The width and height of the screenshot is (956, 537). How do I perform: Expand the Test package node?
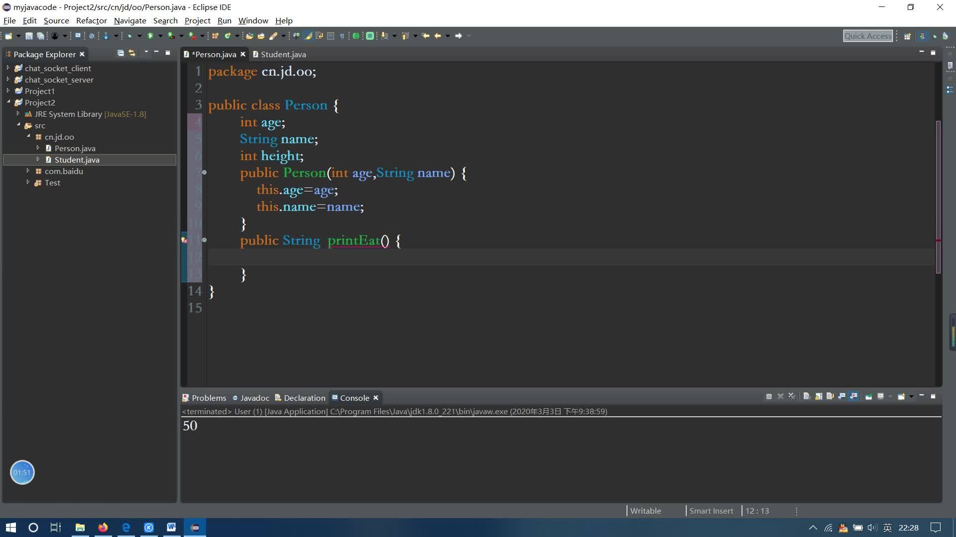click(x=28, y=182)
